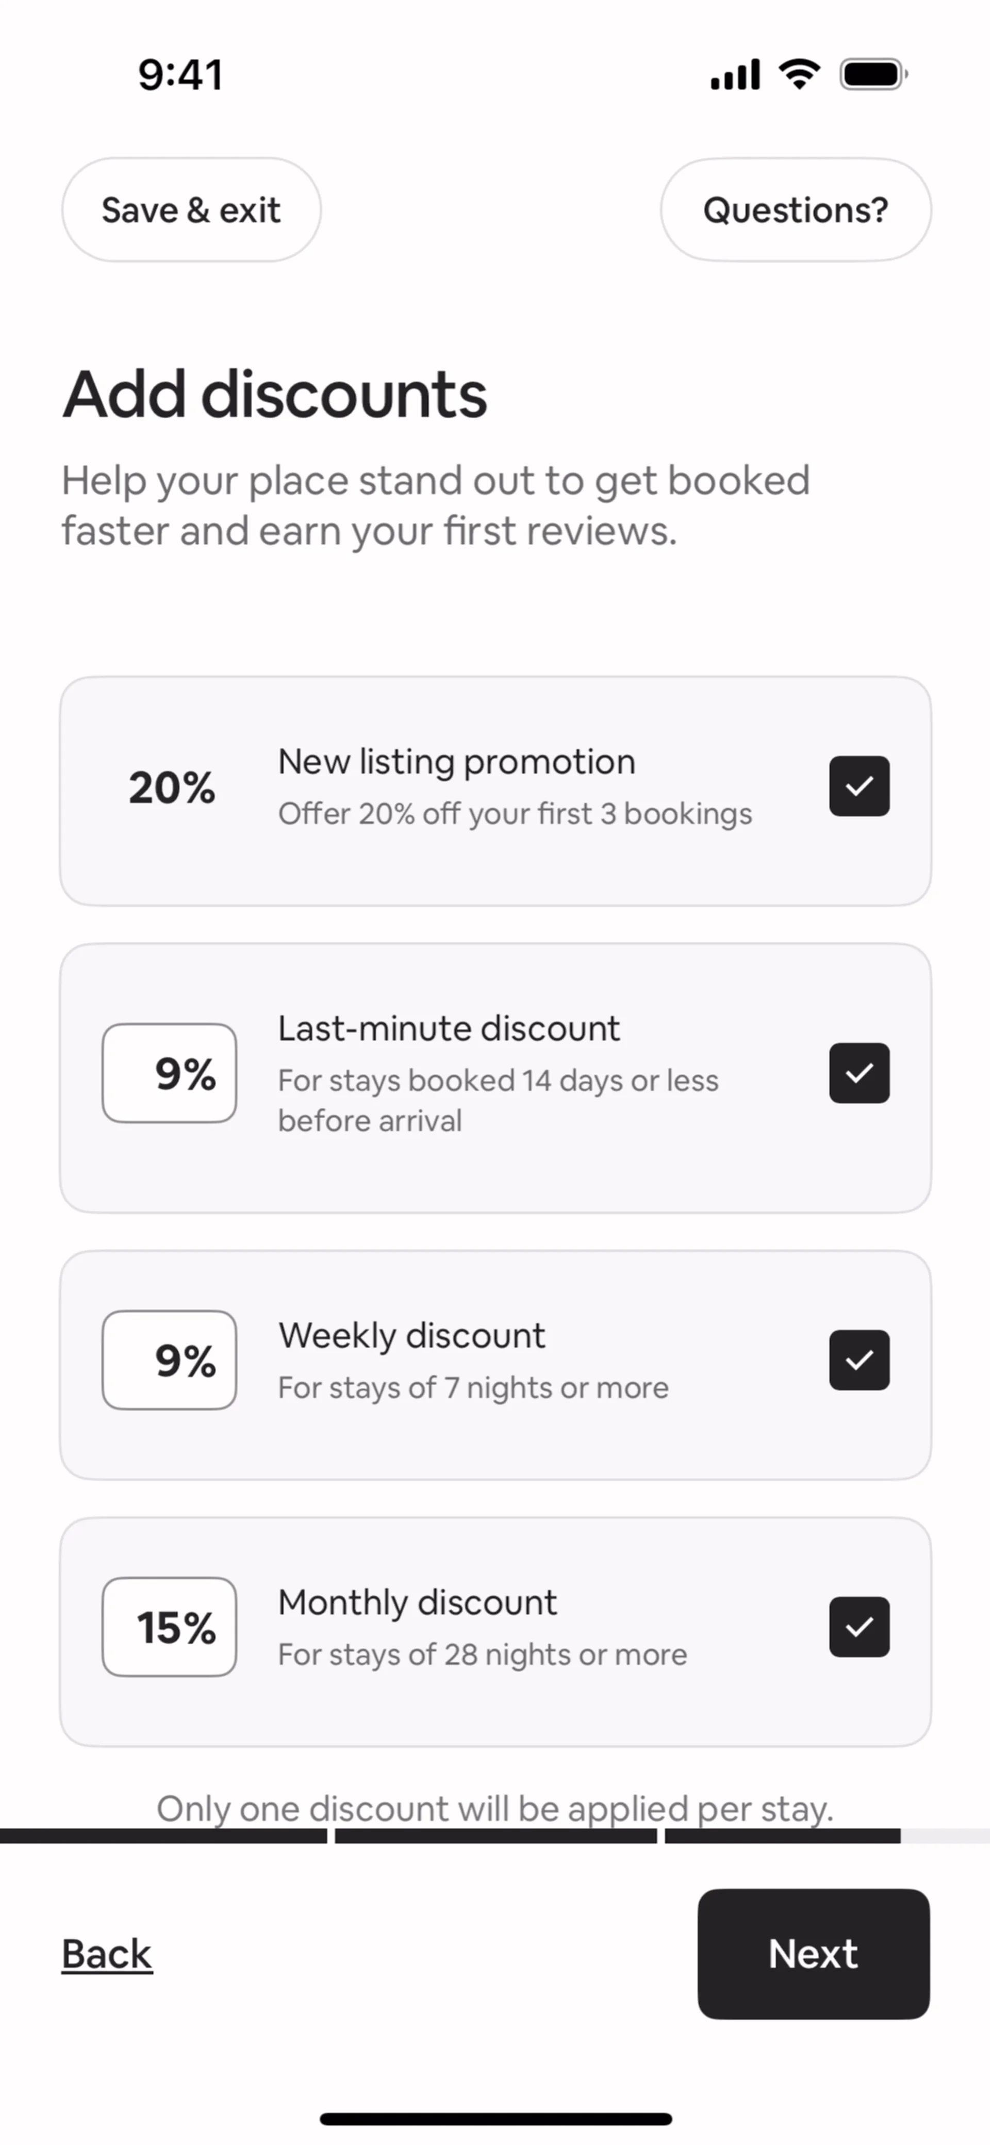This screenshot has width=990, height=2145.
Task: Disable the Last-minute discount checkbox
Action: tap(859, 1073)
